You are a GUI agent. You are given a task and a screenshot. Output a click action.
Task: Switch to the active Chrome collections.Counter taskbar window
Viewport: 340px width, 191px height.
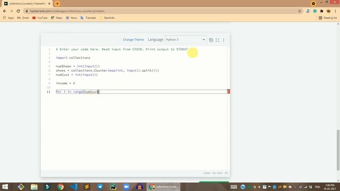[164, 187]
